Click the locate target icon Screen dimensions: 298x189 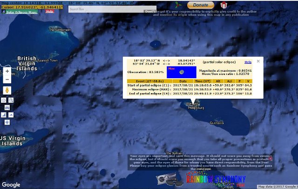point(7,122)
